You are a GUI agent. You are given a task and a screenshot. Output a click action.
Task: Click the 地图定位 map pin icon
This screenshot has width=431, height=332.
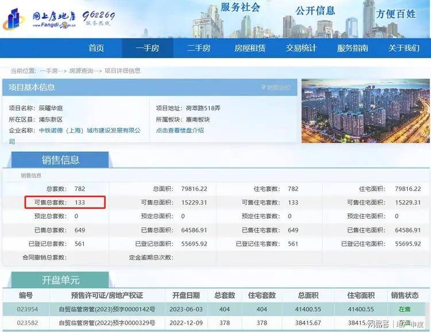[265, 87]
